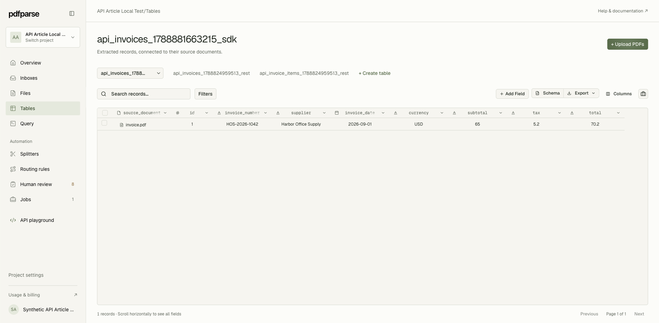Open the api_invoices_1788... table selector
The height and width of the screenshot is (323, 659).
130,73
